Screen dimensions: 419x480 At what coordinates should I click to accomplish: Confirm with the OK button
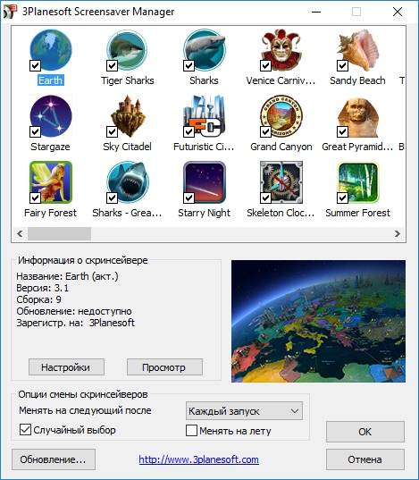coord(365,432)
